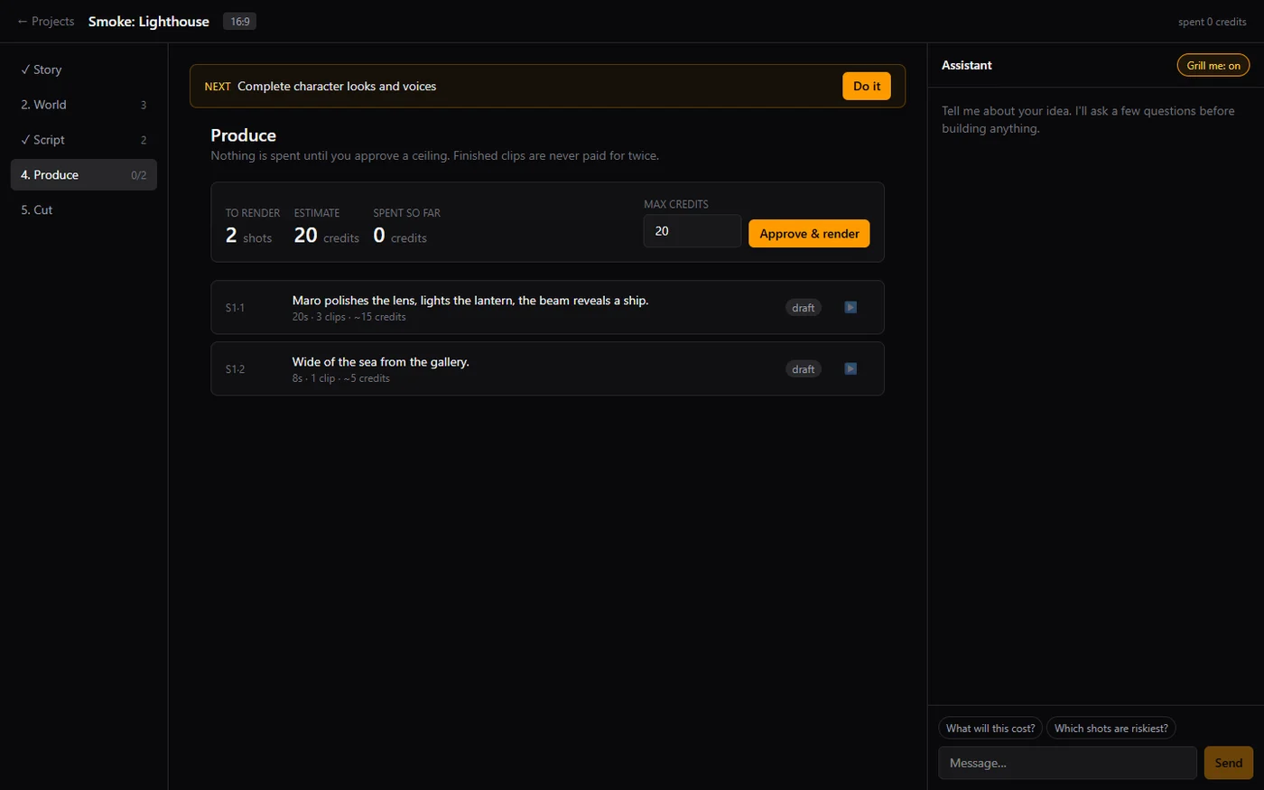Click the S1-1 shot label
Screen dimensions: 1264x790
[235, 308]
